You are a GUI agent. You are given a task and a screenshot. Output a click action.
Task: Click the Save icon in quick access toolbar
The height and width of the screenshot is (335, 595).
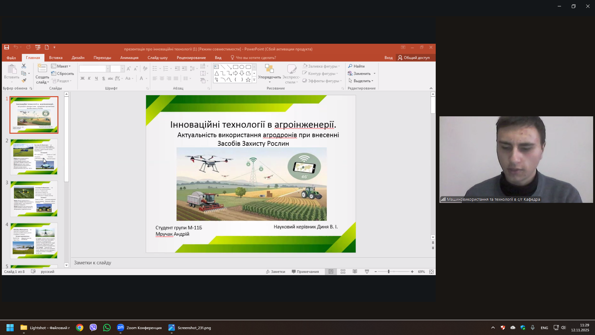click(7, 47)
